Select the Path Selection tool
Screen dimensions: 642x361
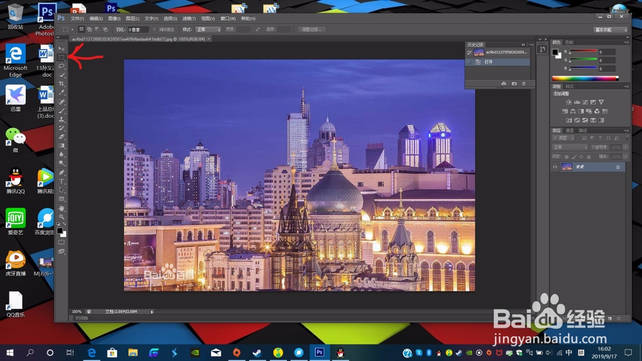(62, 190)
